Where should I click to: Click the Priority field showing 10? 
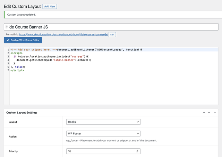point(103,151)
